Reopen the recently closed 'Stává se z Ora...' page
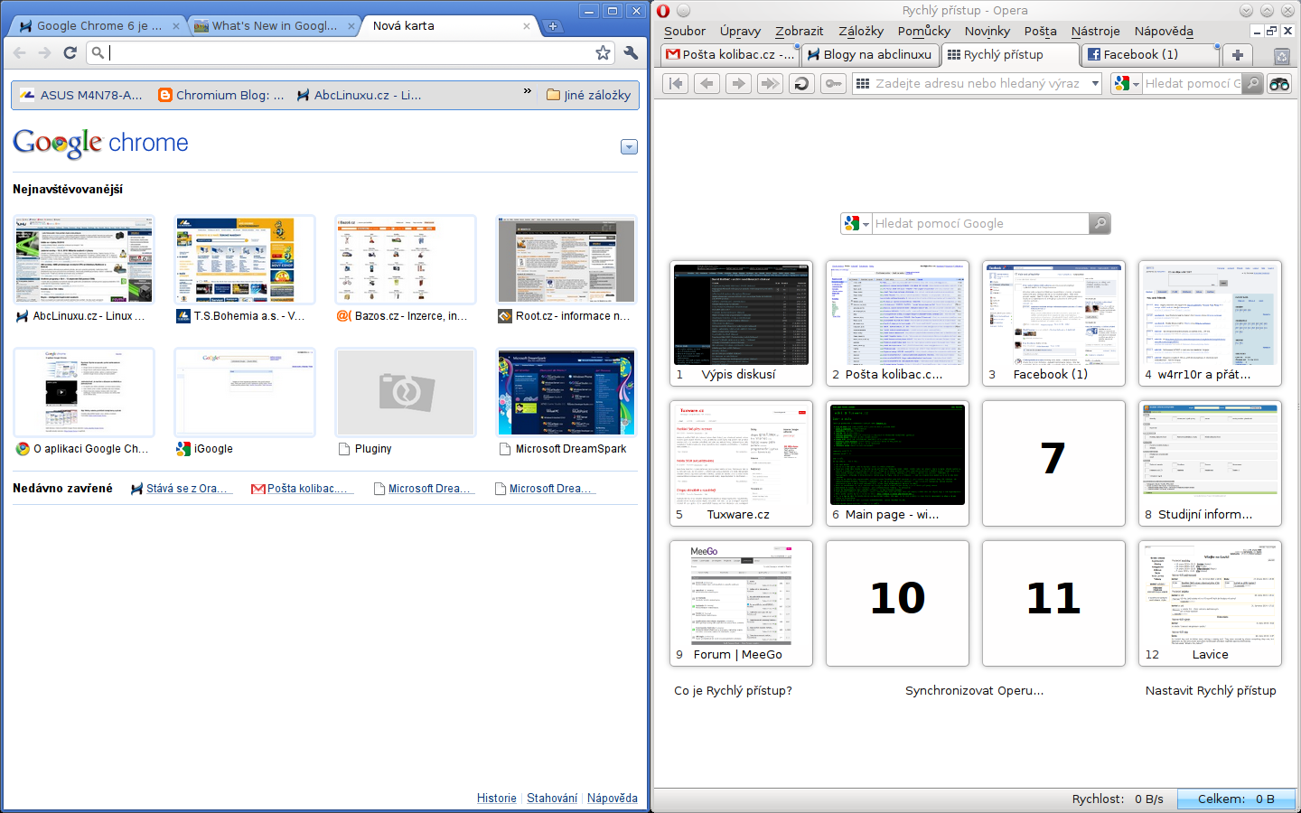Image resolution: width=1301 pixels, height=813 pixels. tap(183, 489)
